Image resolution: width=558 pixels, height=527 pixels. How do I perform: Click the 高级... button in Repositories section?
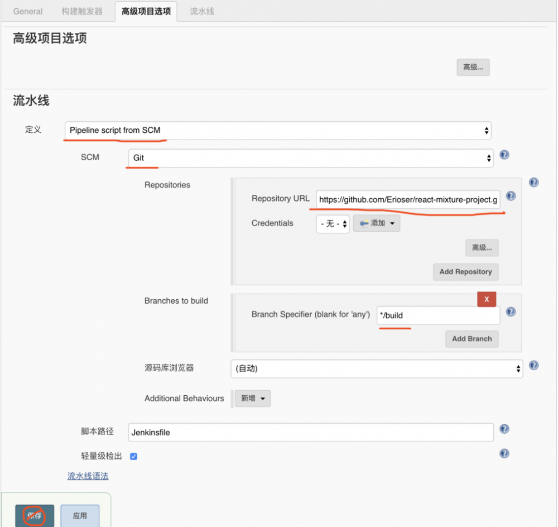click(482, 248)
